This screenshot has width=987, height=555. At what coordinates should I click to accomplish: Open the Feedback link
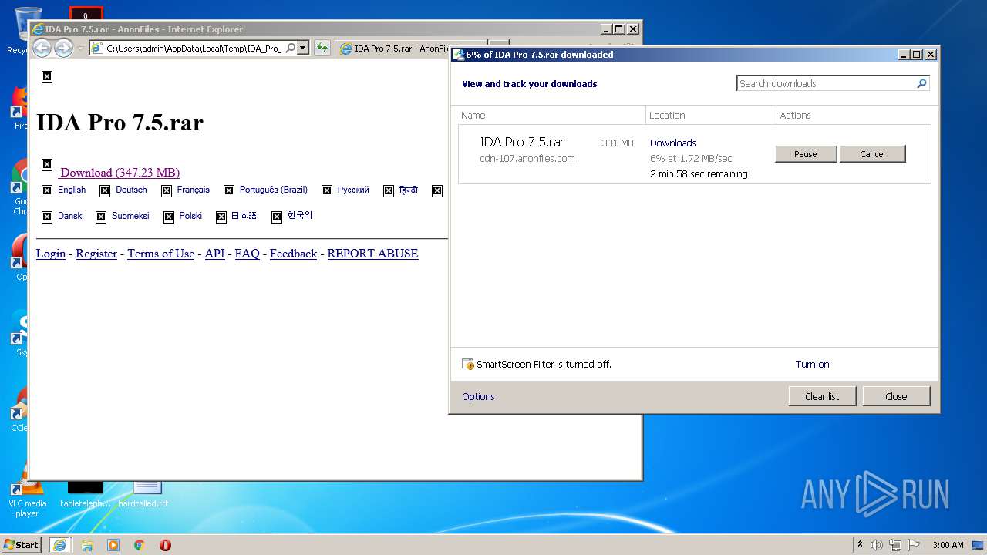click(293, 254)
